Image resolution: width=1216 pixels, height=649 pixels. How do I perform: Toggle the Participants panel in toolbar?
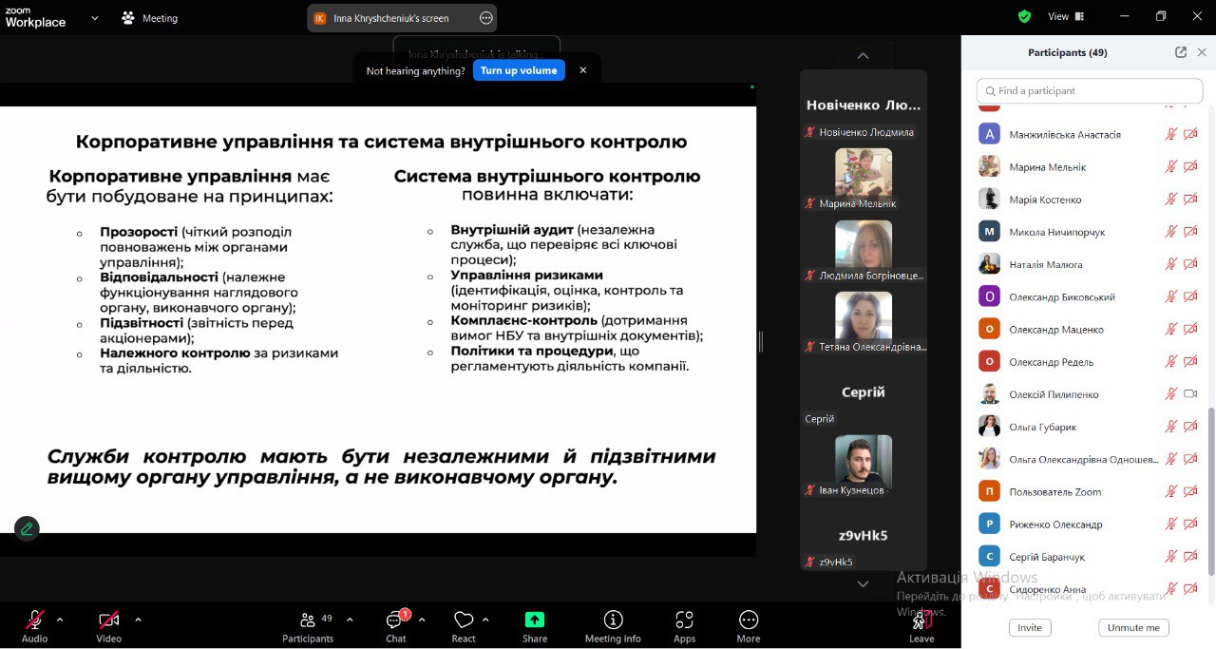(x=308, y=620)
